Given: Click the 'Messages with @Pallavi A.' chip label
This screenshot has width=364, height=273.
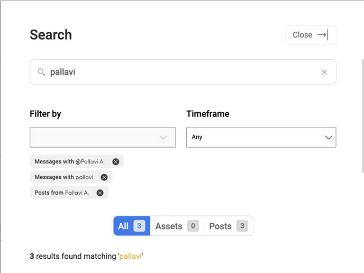Looking at the screenshot, I should click(70, 161).
